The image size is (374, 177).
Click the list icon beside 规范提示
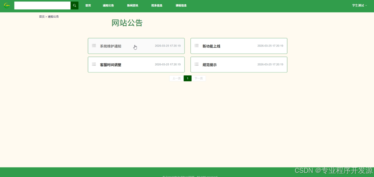197,64
